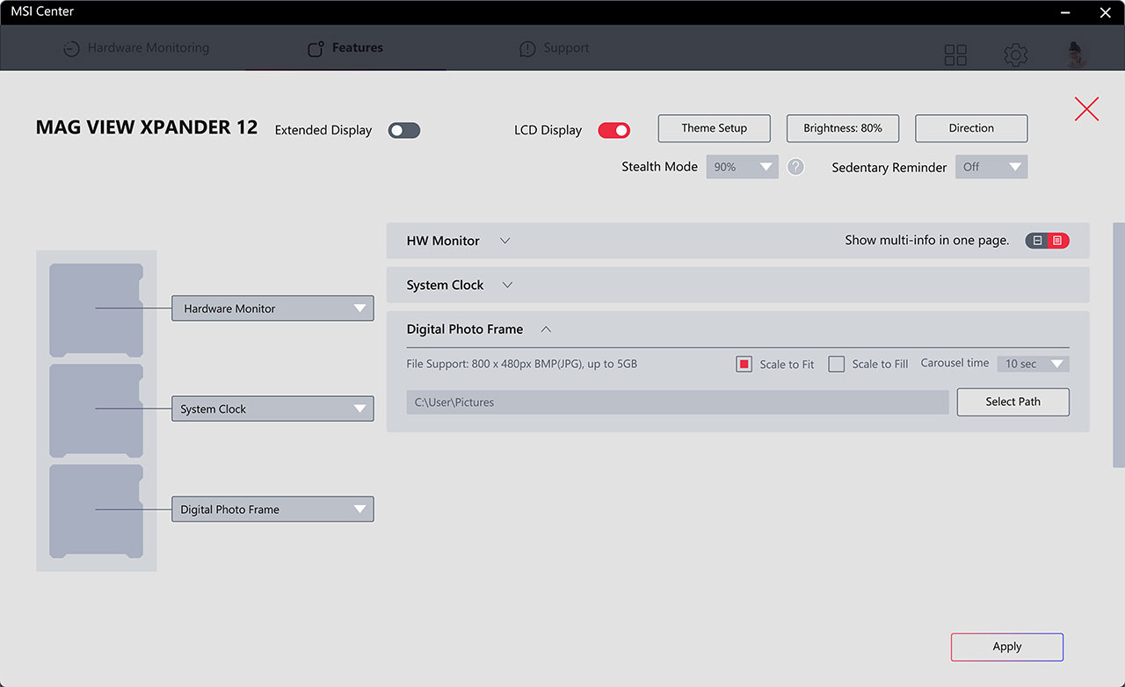Image resolution: width=1125 pixels, height=687 pixels.
Task: Click the Hardware Monitoring gauge icon
Action: pos(71,49)
